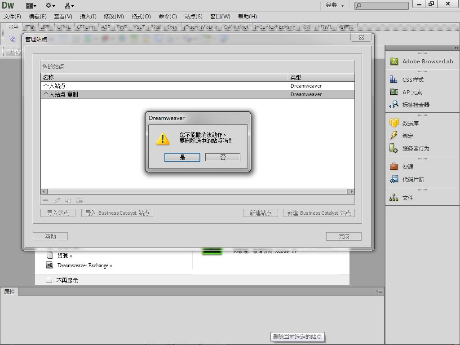
Task: Open the 属性 panel options menu
Action: tap(379, 291)
